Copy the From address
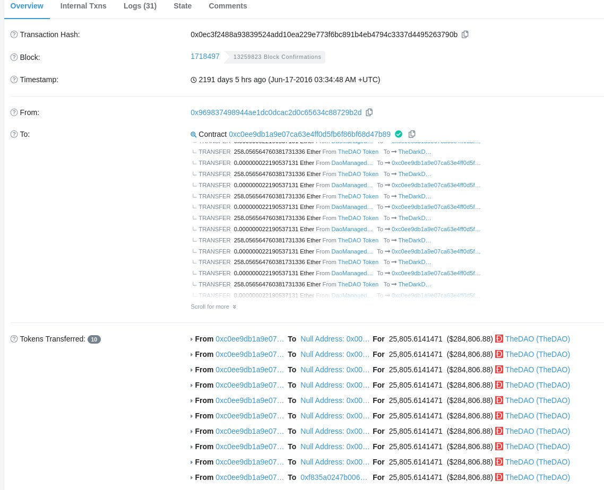The height and width of the screenshot is (490, 604). tap(369, 112)
